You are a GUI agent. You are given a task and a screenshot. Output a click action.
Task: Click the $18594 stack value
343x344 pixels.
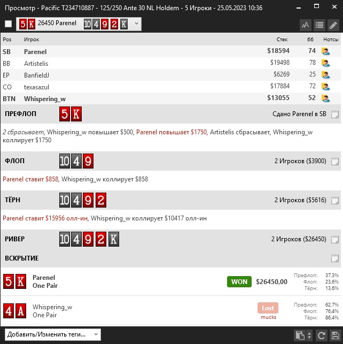[278, 51]
